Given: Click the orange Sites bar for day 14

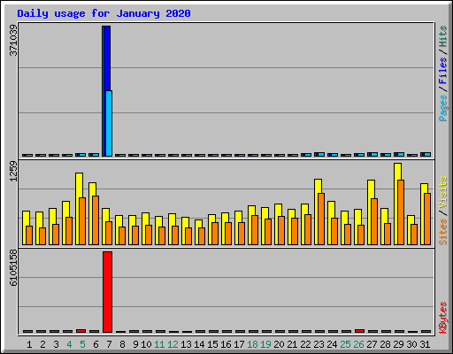Looking at the screenshot, I should 202,236.
